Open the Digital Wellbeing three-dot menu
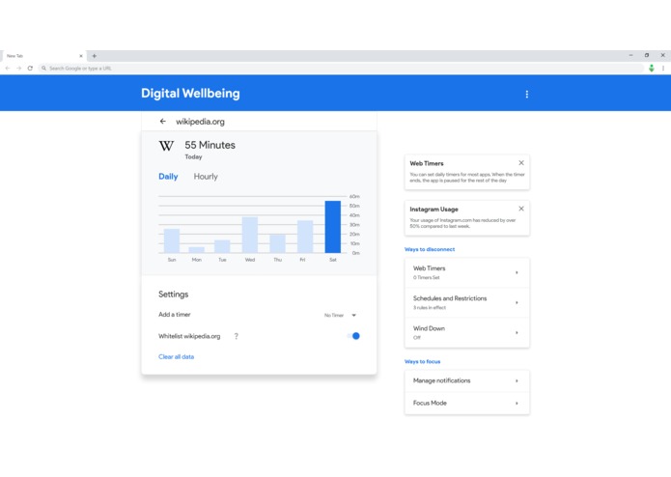The width and height of the screenshot is (671, 477). point(527,94)
